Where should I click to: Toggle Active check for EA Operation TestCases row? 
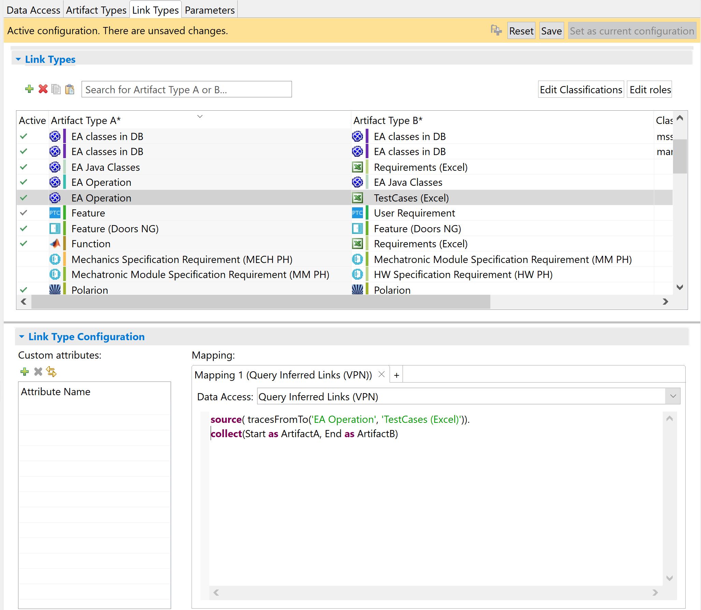pos(24,198)
